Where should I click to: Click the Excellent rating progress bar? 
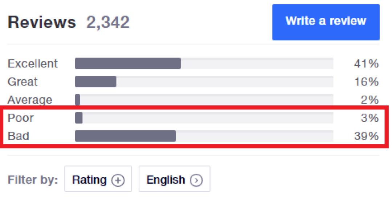204,63
